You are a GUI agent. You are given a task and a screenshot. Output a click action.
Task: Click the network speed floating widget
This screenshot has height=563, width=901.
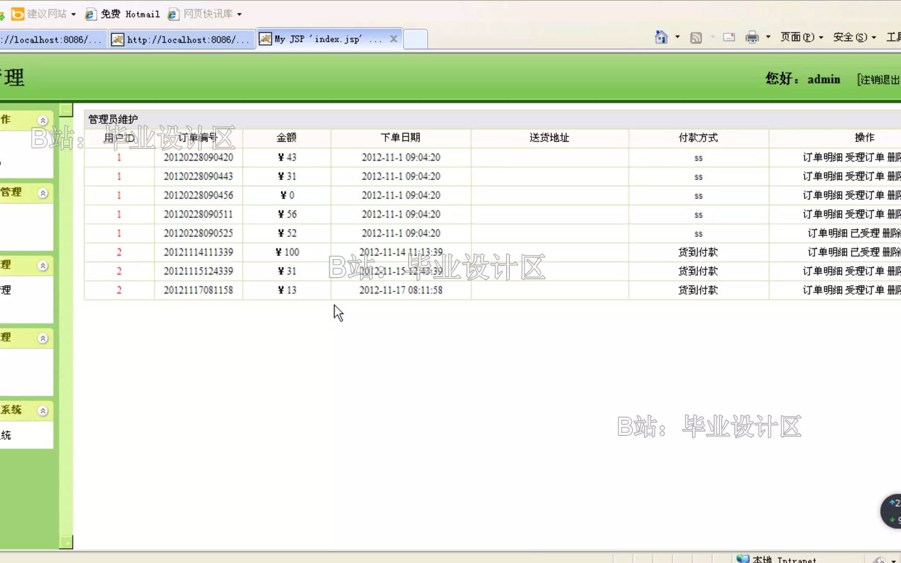click(x=892, y=511)
